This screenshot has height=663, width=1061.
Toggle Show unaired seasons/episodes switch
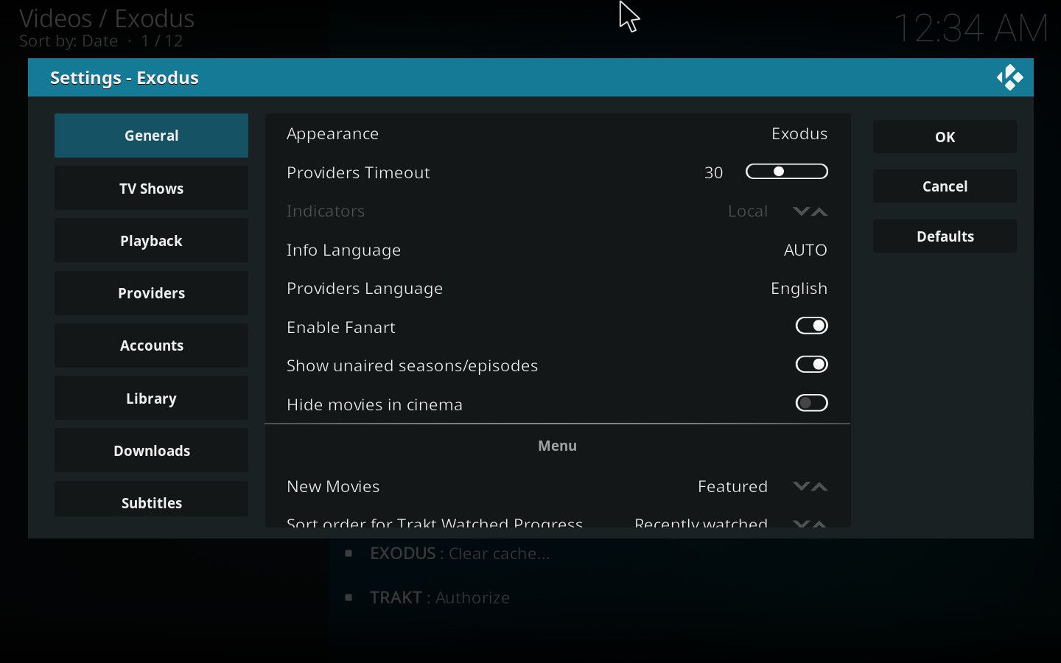(x=811, y=365)
